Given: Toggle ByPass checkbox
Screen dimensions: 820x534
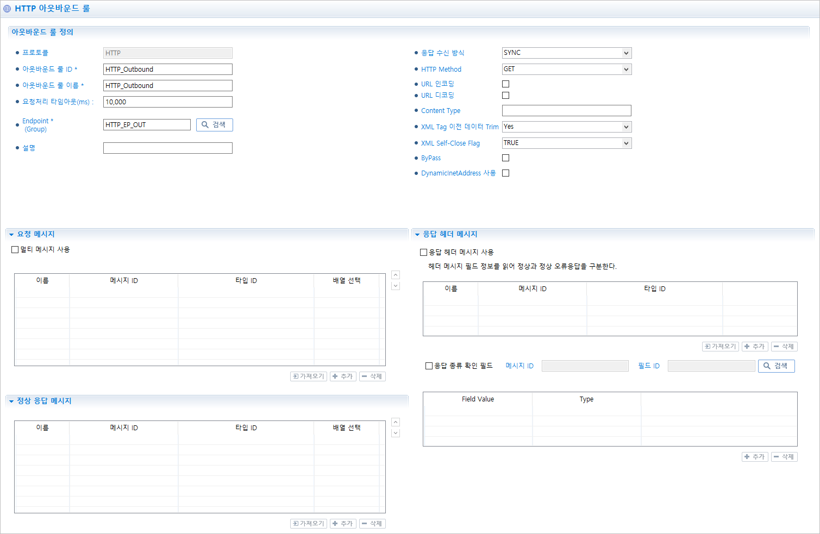Looking at the screenshot, I should 505,158.
